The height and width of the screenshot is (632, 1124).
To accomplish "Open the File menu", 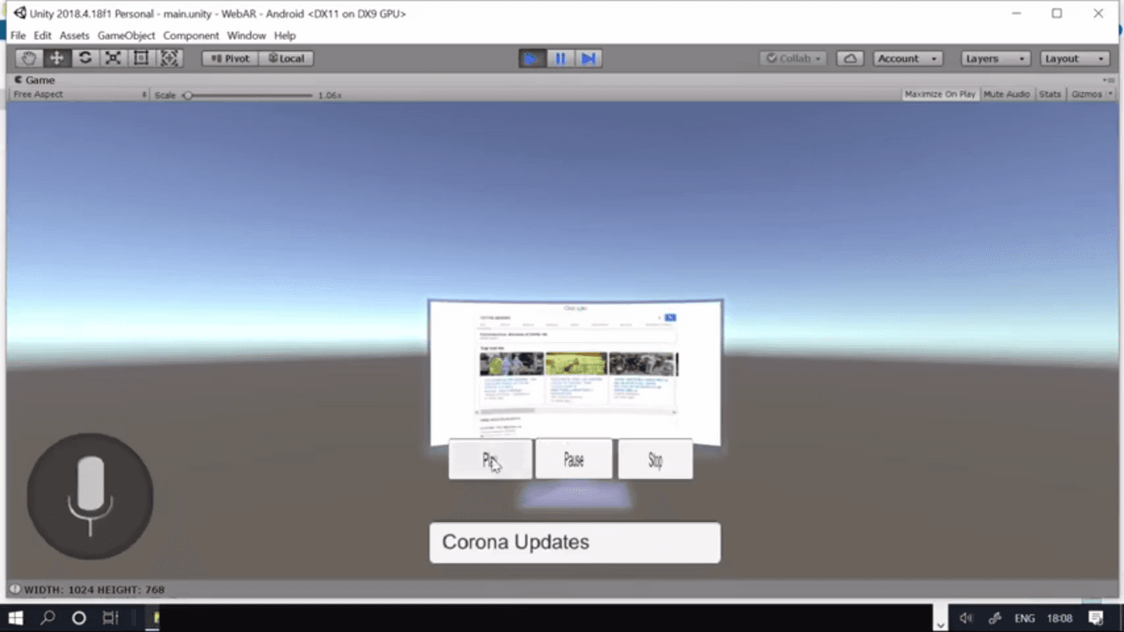I will pyautogui.click(x=18, y=35).
